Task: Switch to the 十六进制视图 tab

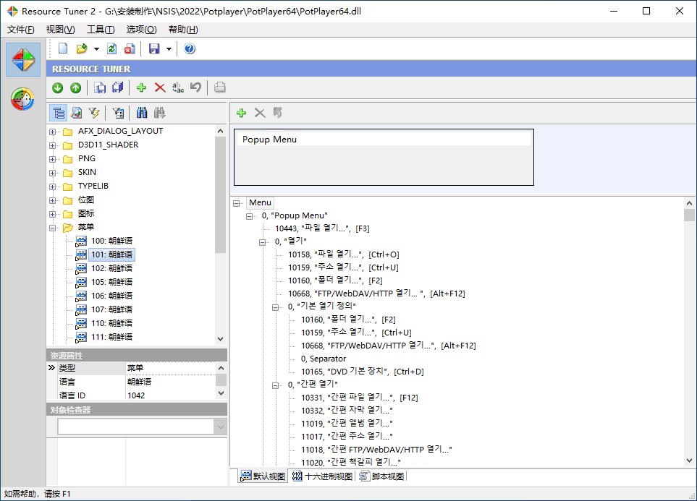Action: click(321, 476)
